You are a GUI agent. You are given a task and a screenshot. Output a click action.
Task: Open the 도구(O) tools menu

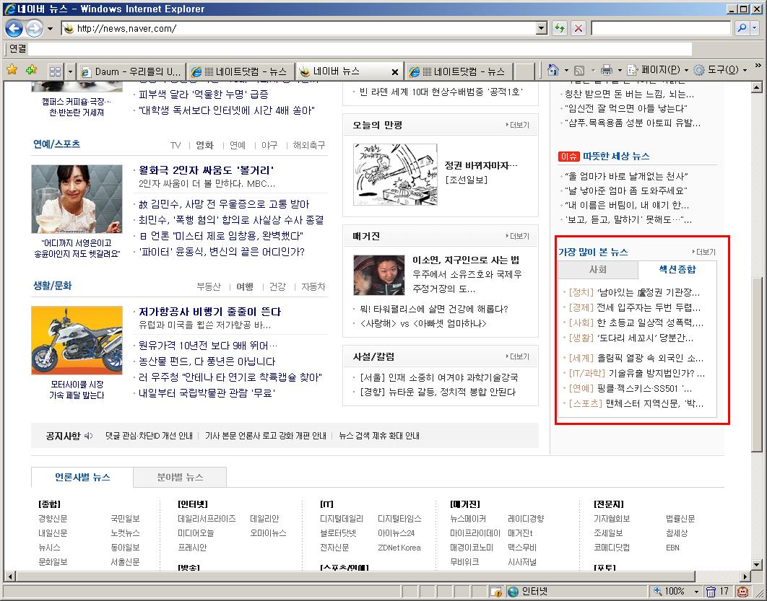721,71
